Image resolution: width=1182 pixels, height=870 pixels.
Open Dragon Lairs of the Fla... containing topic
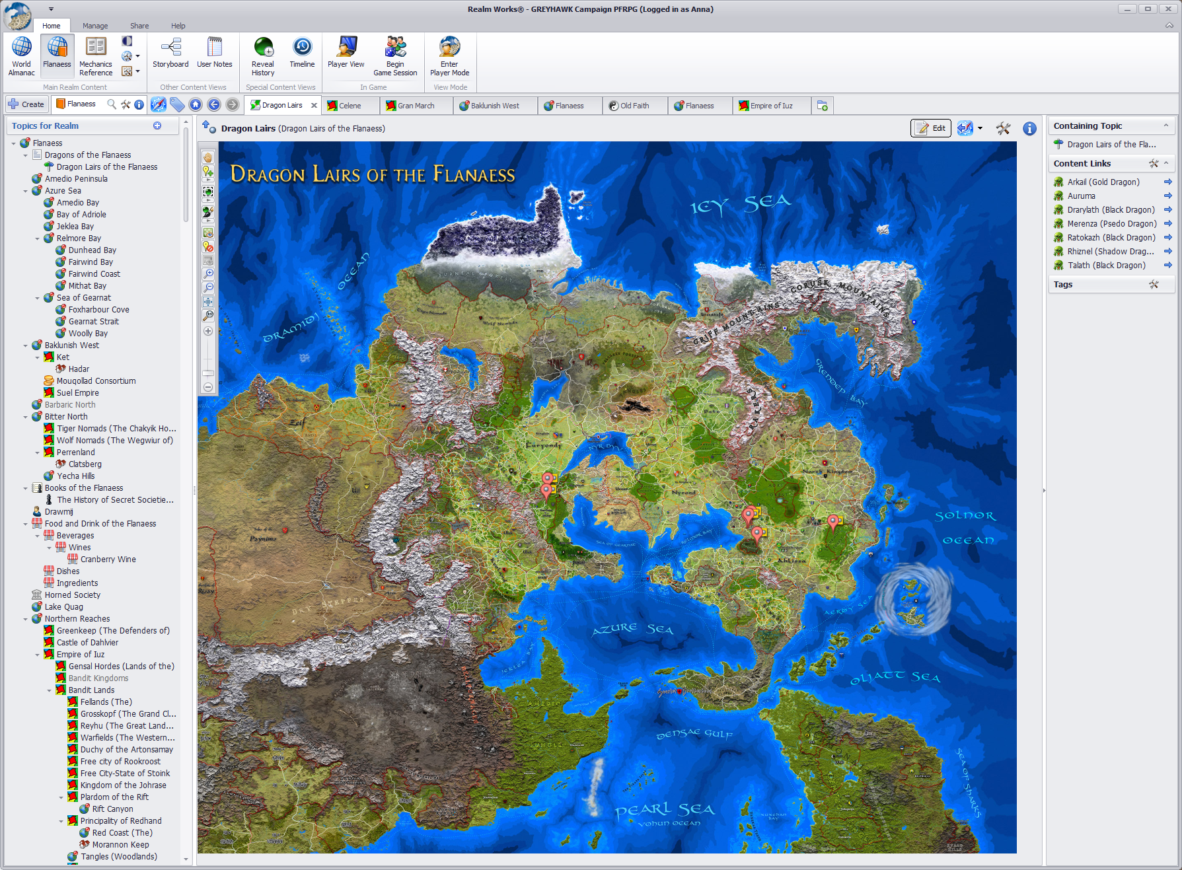[x=1111, y=144]
